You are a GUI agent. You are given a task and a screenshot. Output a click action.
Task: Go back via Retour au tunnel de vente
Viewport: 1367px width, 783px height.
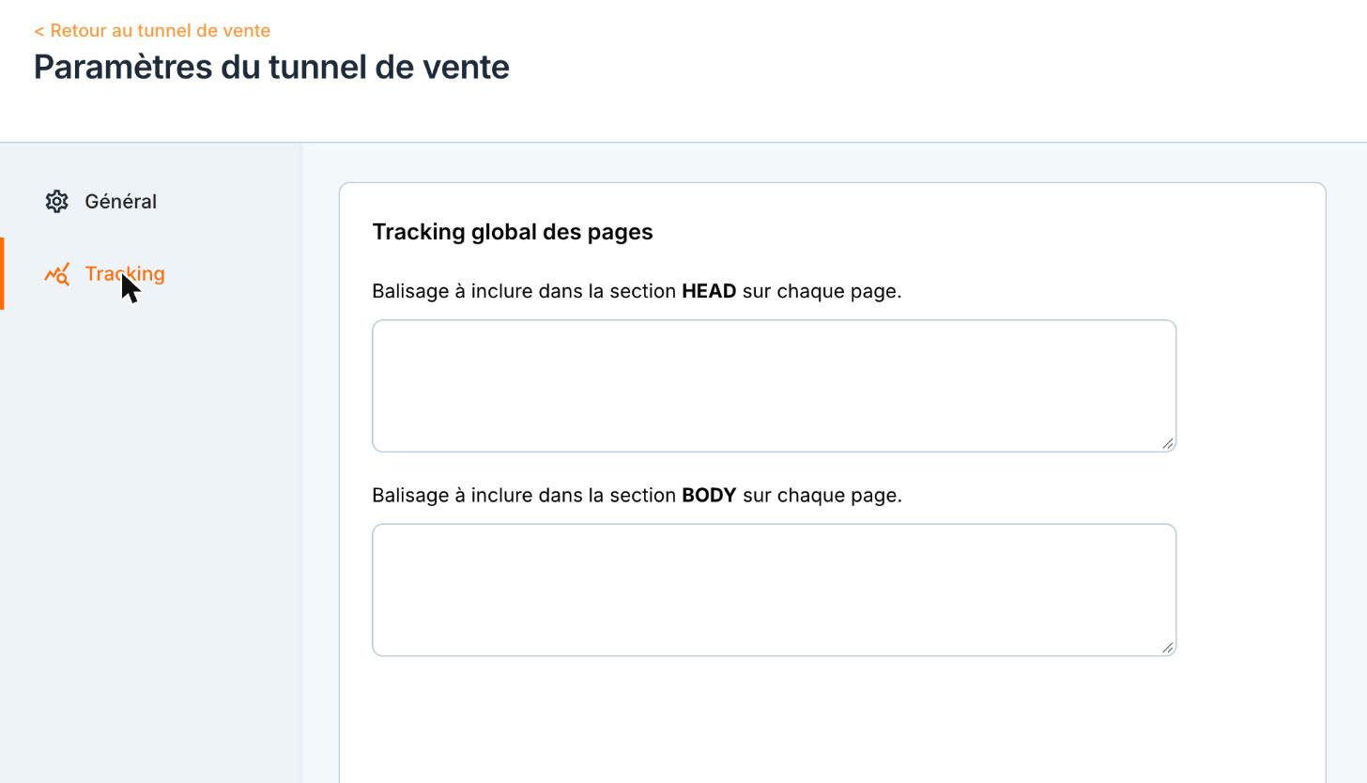(x=152, y=31)
